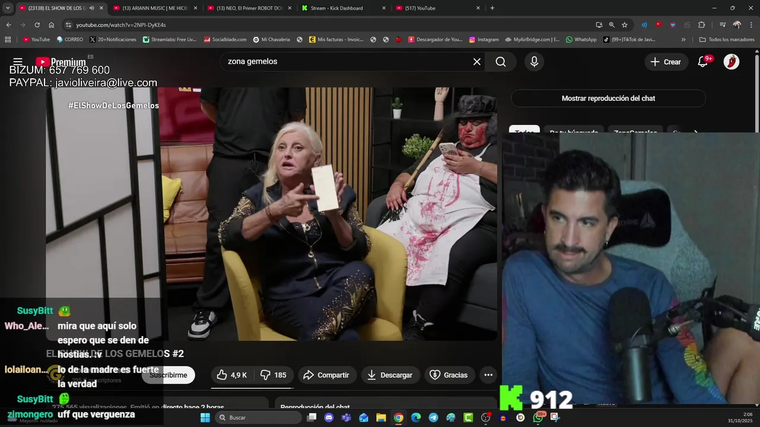Image resolution: width=760 pixels, height=427 pixels.
Task: Start voice search with the microphone
Action: 534,62
